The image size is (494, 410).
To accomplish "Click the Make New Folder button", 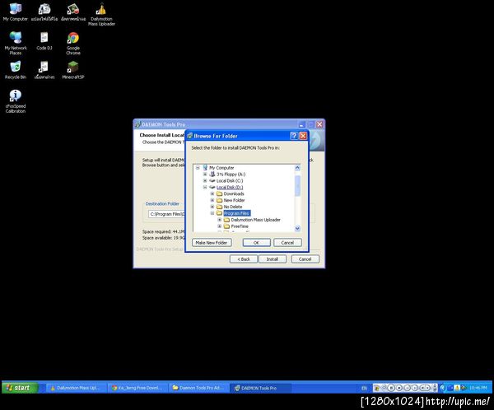I will pyautogui.click(x=212, y=243).
